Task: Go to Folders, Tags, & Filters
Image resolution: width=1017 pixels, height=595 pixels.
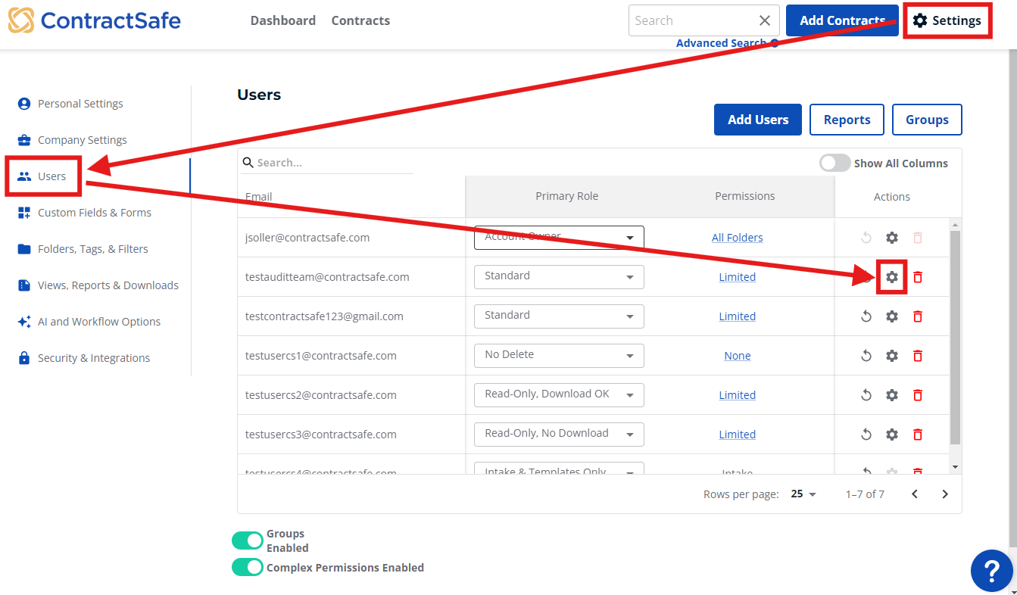Action: 93,249
